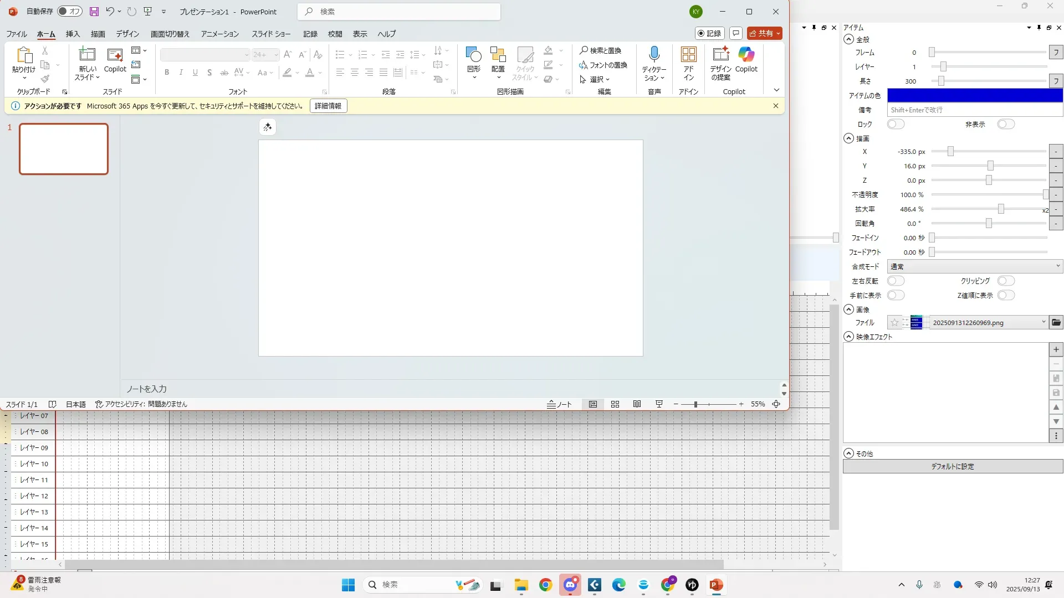Expand the 図形 shapes dropdown
The image size is (1064, 598).
474,77
